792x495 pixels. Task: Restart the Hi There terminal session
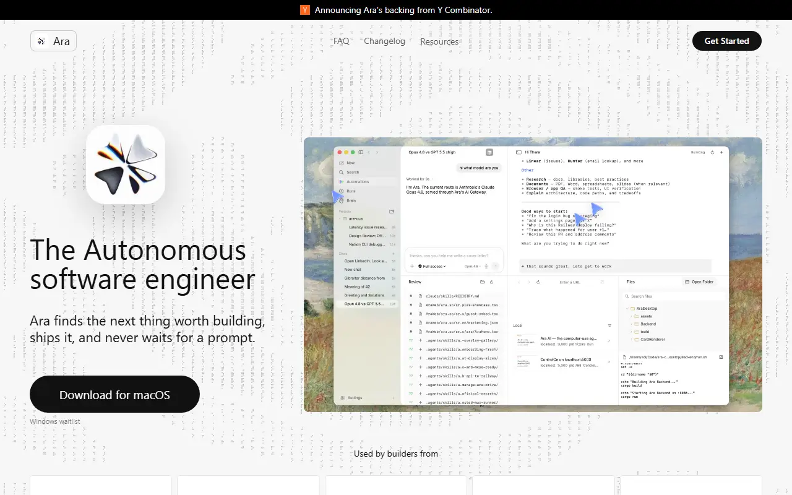click(712, 152)
